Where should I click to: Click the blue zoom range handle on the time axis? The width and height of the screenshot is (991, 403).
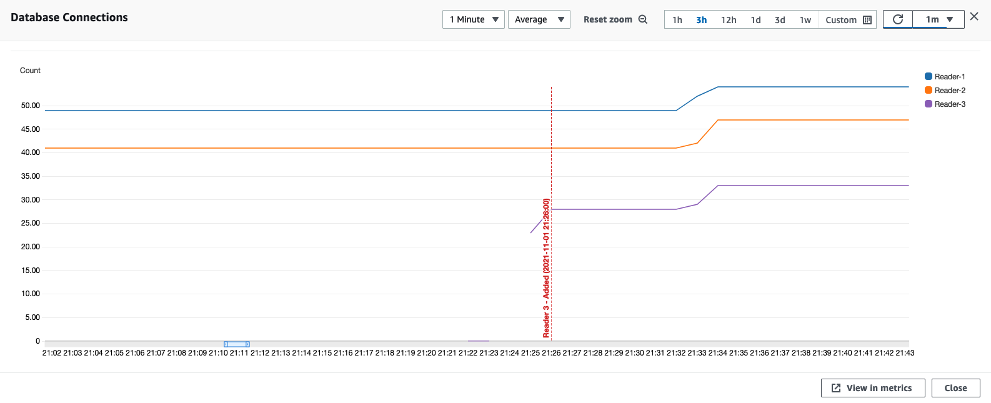point(237,344)
